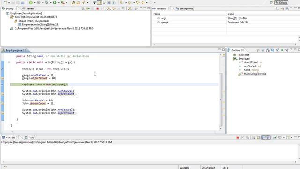Switch to the Outline view tab

point(235,50)
